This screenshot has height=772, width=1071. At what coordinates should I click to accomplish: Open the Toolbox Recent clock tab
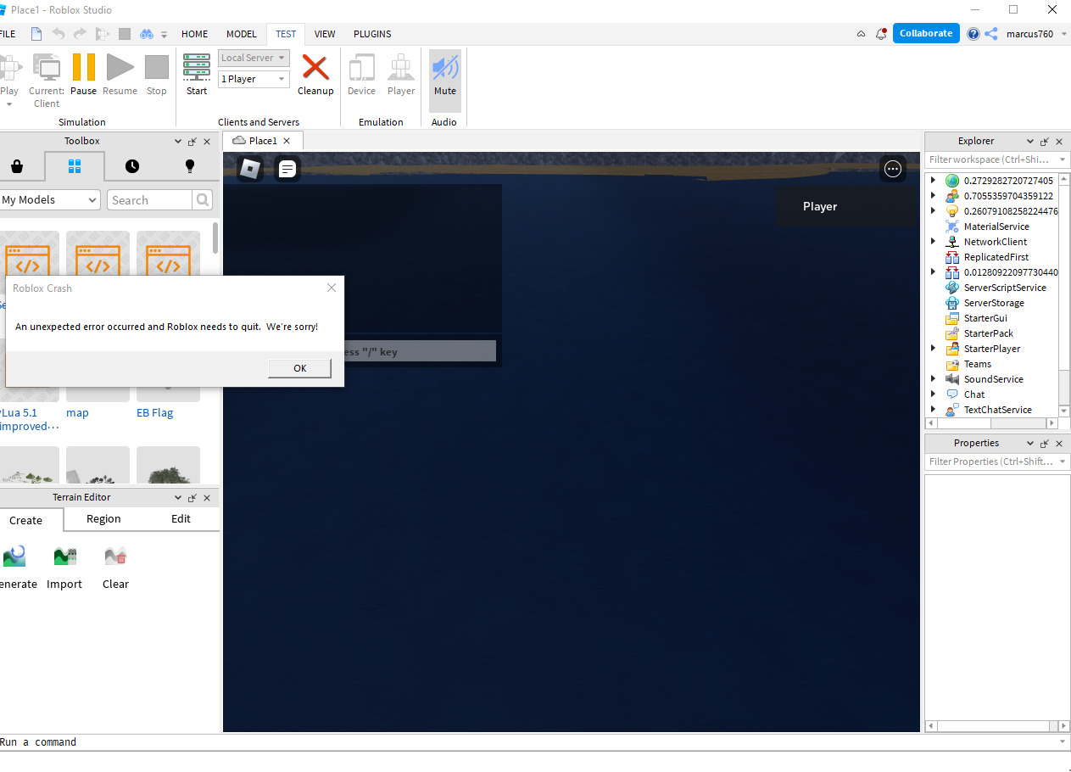pos(132,166)
